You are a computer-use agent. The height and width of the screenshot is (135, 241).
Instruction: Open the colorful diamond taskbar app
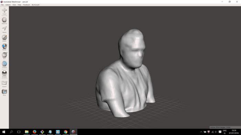[x=42, y=132]
